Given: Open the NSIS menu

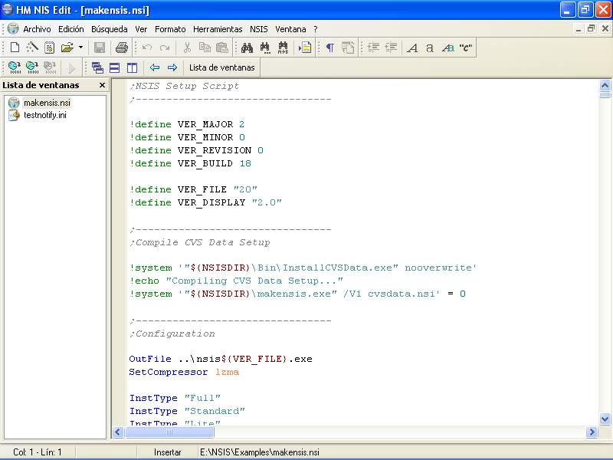Looking at the screenshot, I should (261, 29).
